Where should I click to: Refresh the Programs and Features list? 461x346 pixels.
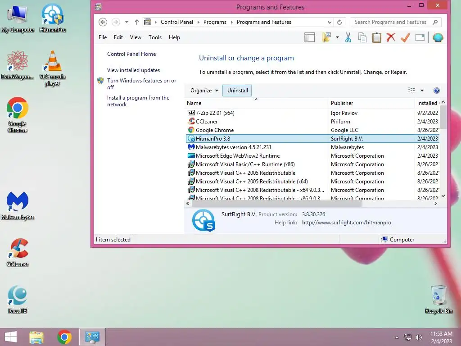coord(339,22)
